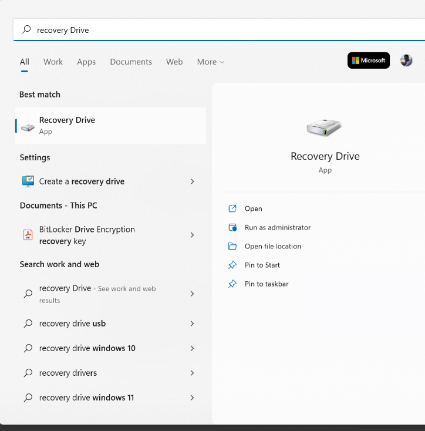Viewport: 425px width, 431px height.
Task: Click Open in the preview pane
Action: pos(253,208)
